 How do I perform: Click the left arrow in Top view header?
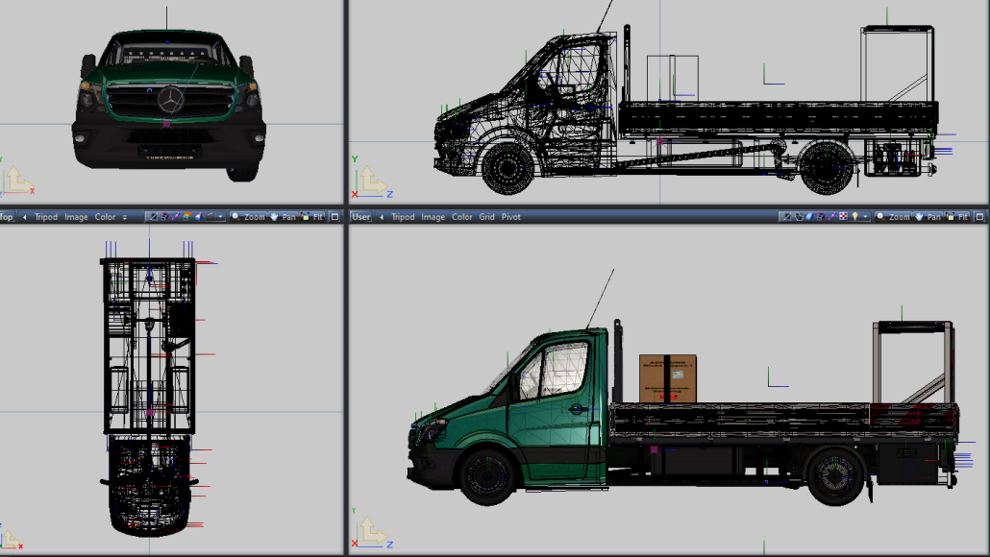(25, 217)
